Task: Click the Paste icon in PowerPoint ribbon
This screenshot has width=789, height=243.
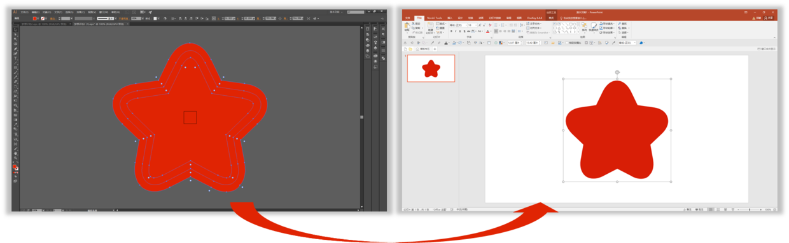Action: (x=407, y=26)
